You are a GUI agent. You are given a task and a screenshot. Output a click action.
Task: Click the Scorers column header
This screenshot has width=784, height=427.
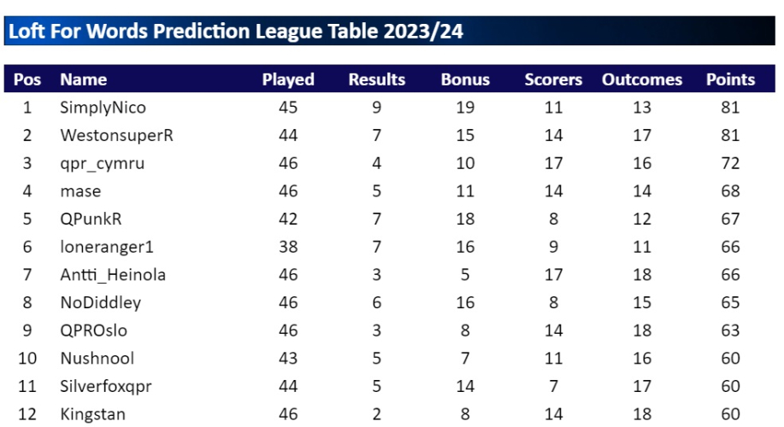553,79
